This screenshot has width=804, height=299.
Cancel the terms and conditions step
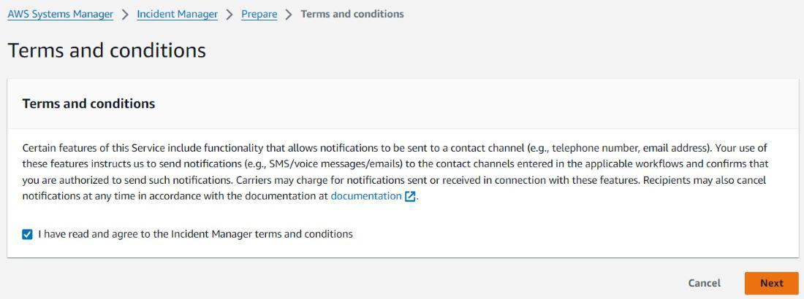point(704,283)
